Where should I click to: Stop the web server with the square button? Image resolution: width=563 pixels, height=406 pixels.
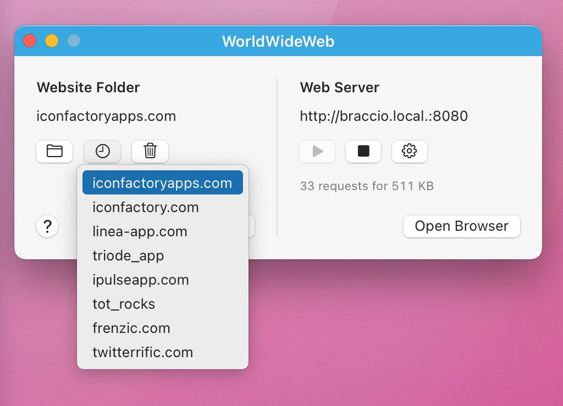363,151
